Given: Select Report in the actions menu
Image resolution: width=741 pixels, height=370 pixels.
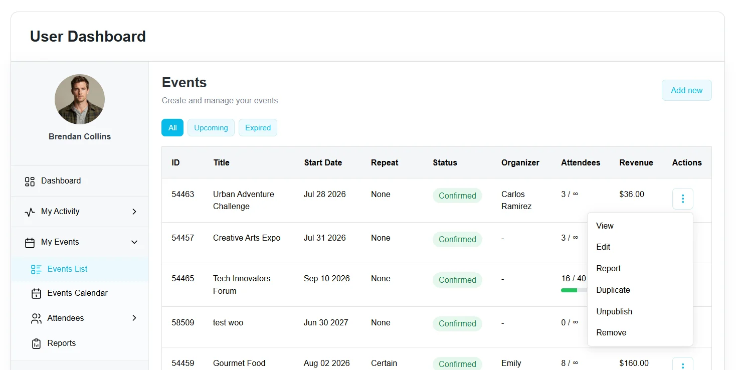Looking at the screenshot, I should 640,268.
